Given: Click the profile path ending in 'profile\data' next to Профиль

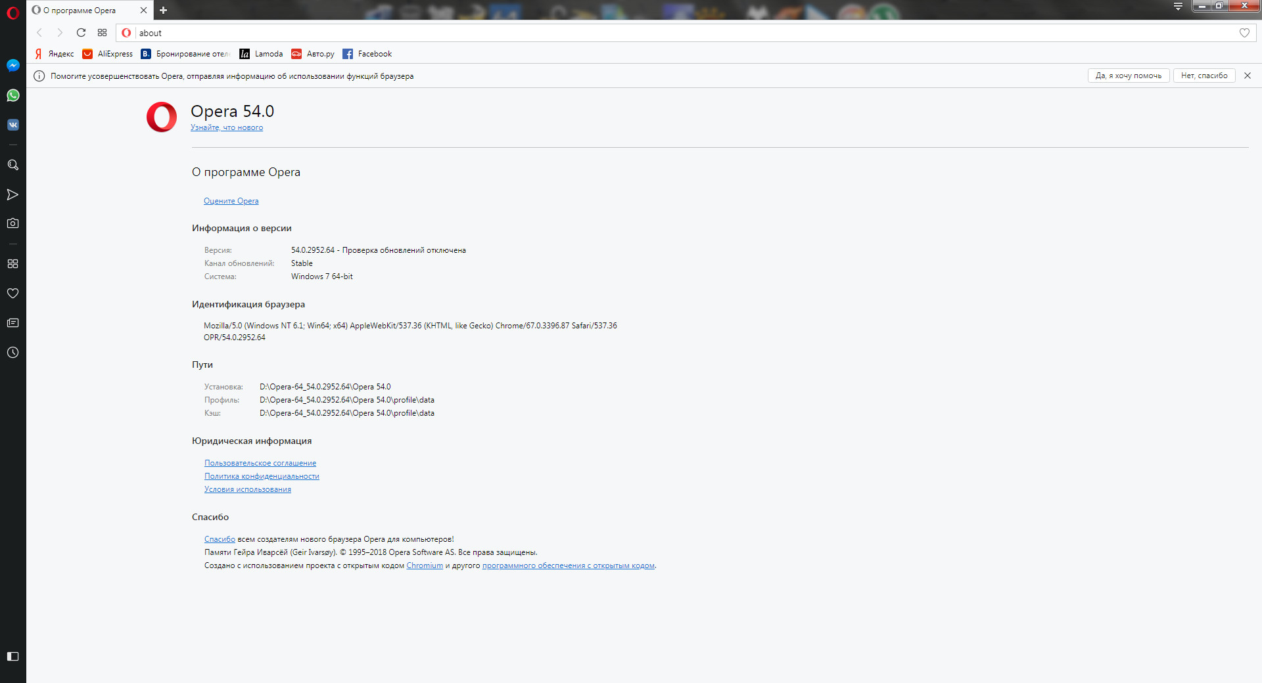Looking at the screenshot, I should 347,400.
